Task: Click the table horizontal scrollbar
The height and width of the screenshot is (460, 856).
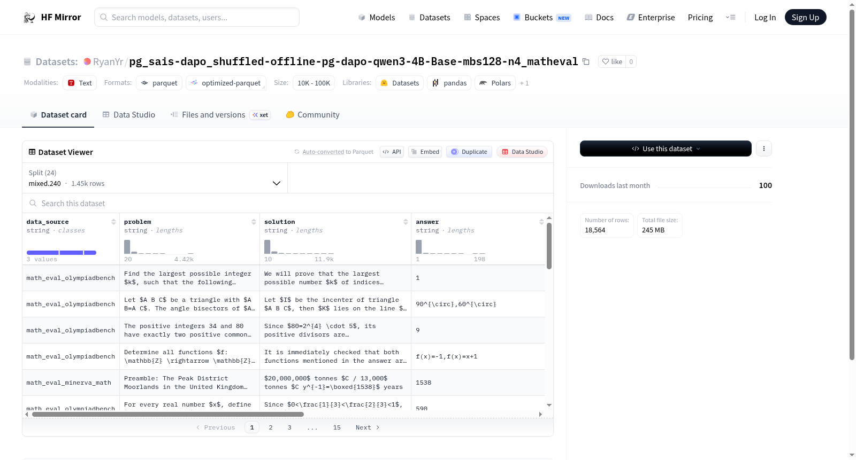Action: coord(168,414)
